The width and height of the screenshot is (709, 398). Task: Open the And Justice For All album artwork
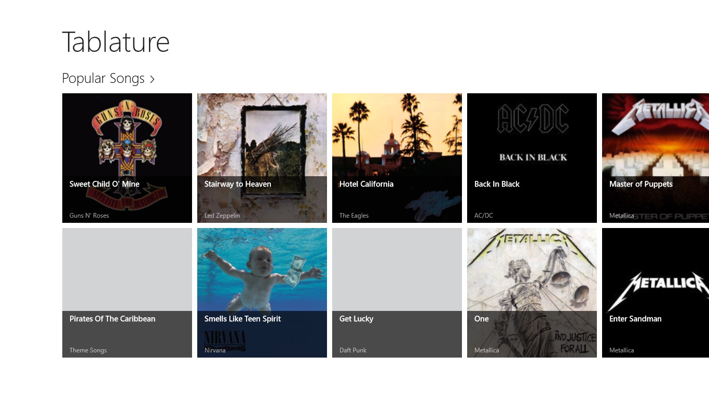pyautogui.click(x=532, y=269)
